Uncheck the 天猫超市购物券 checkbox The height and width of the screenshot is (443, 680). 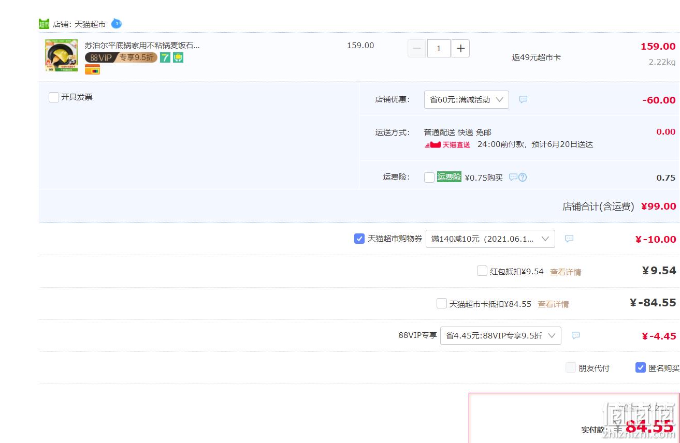(359, 239)
